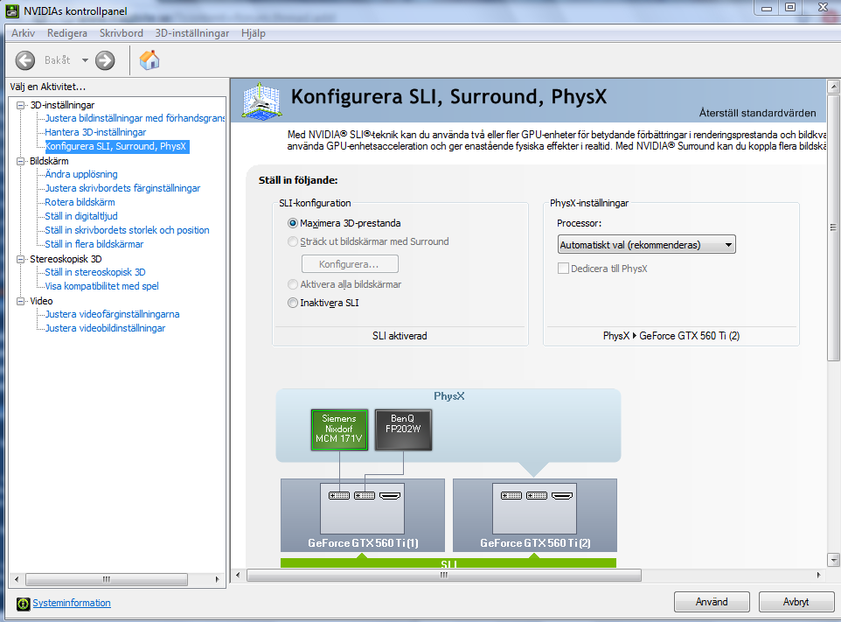Click first DVI port on GTX 560 Ti (1)
The width and height of the screenshot is (841, 622).
click(339, 495)
